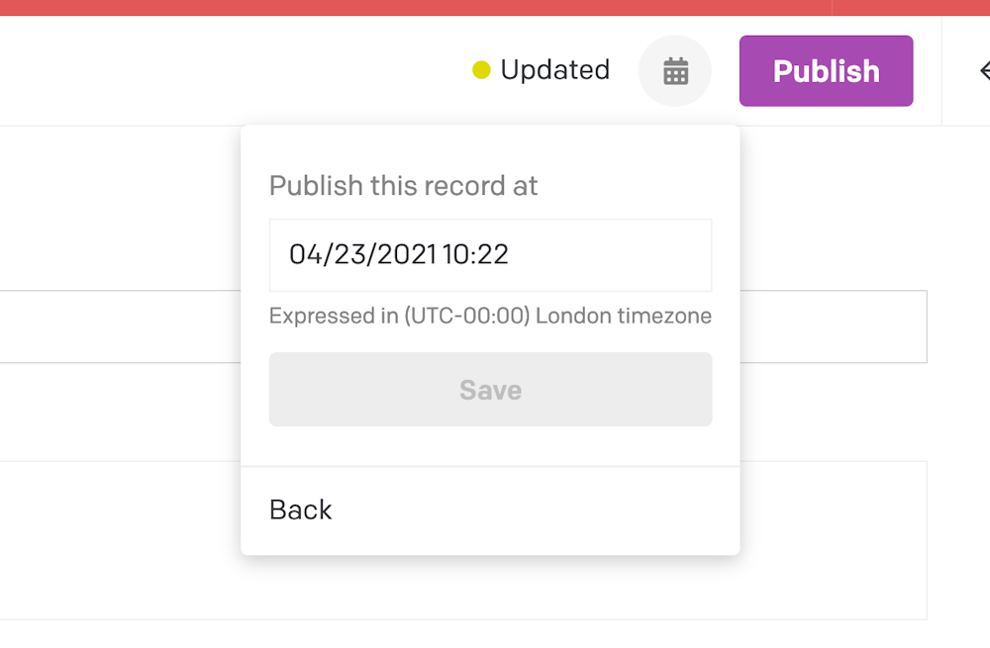Select Back in the scheduling popover
Screen dimensions: 990x648
point(301,509)
